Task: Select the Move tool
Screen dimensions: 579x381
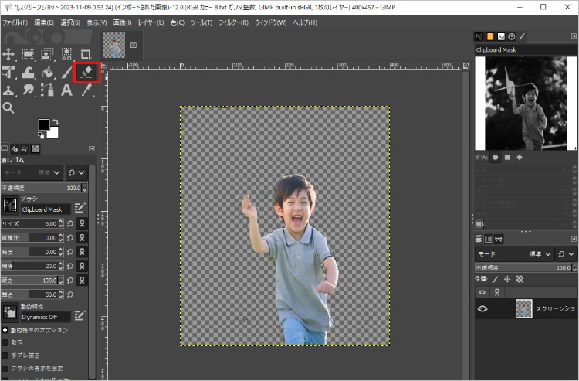Action: point(9,54)
